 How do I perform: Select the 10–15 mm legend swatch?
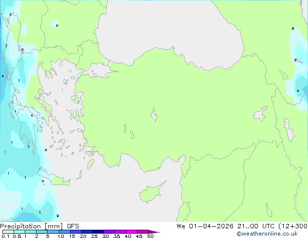point(64,232)
